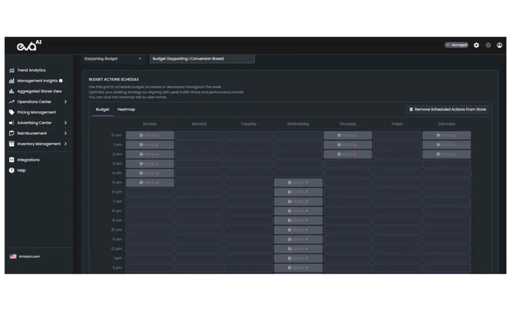Expand the Advertising Center submenu
The width and height of the screenshot is (511, 312).
65,123
